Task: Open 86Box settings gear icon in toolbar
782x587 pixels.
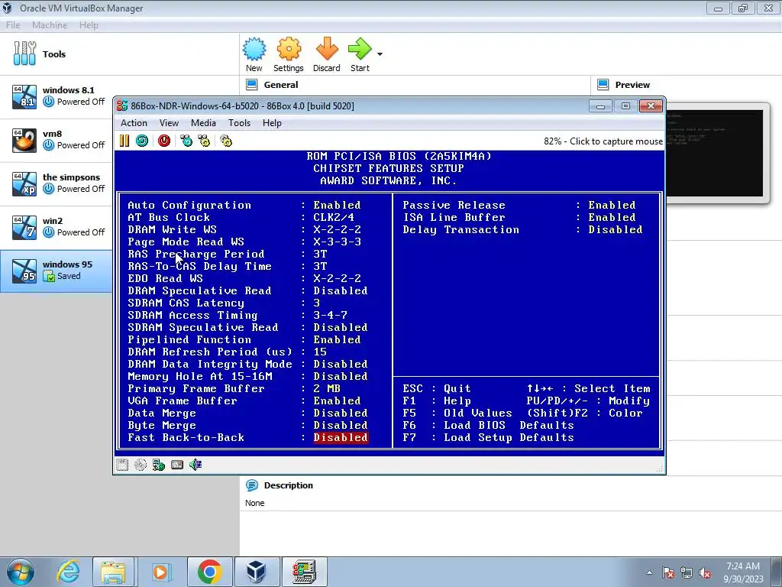Action: [x=226, y=141]
